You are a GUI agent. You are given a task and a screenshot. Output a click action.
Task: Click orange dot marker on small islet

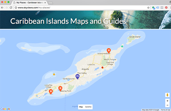click(x=54, y=74)
